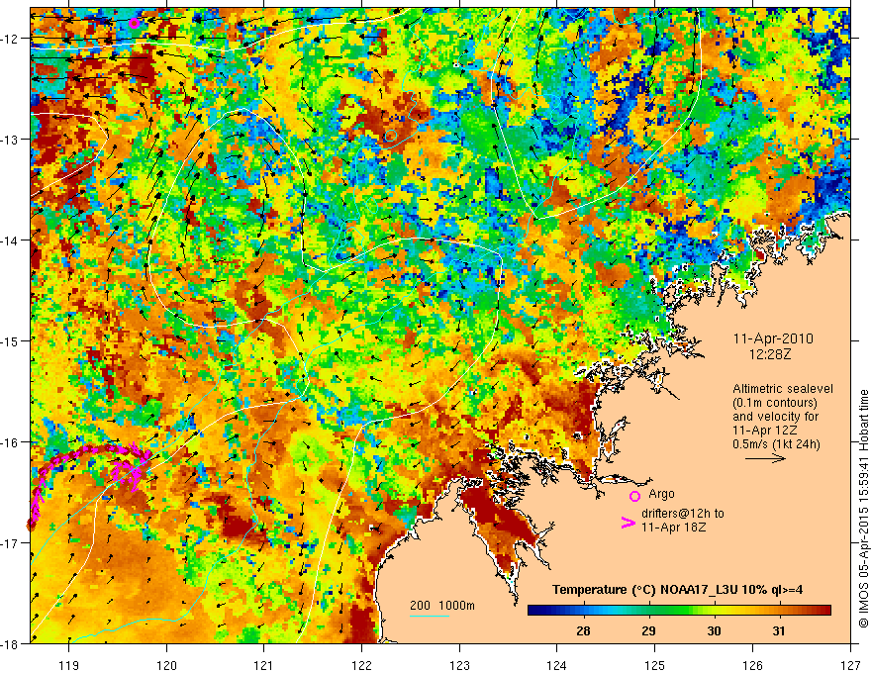
Task: Click the temperature color bar
Action: [x=679, y=610]
